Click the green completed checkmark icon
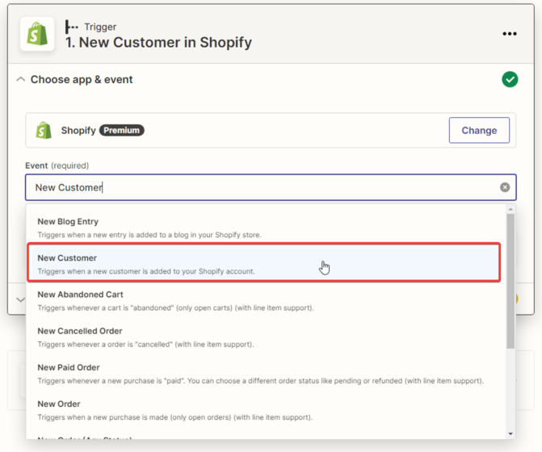 [510, 79]
